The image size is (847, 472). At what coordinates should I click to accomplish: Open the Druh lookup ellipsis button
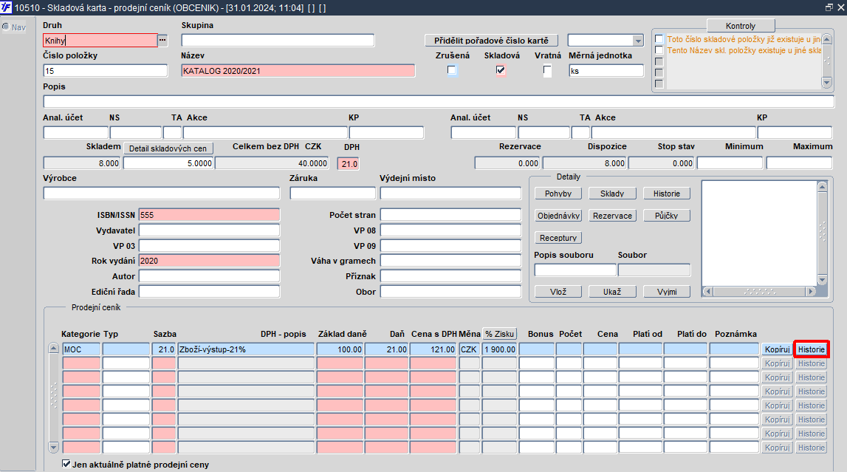tap(162, 40)
